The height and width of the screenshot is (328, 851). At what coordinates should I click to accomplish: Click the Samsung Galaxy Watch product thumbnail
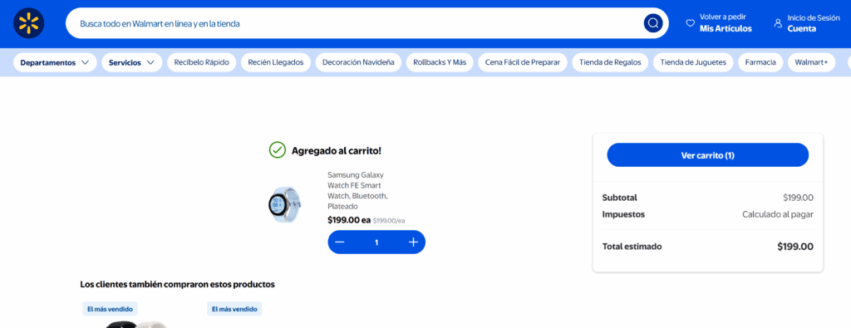285,205
